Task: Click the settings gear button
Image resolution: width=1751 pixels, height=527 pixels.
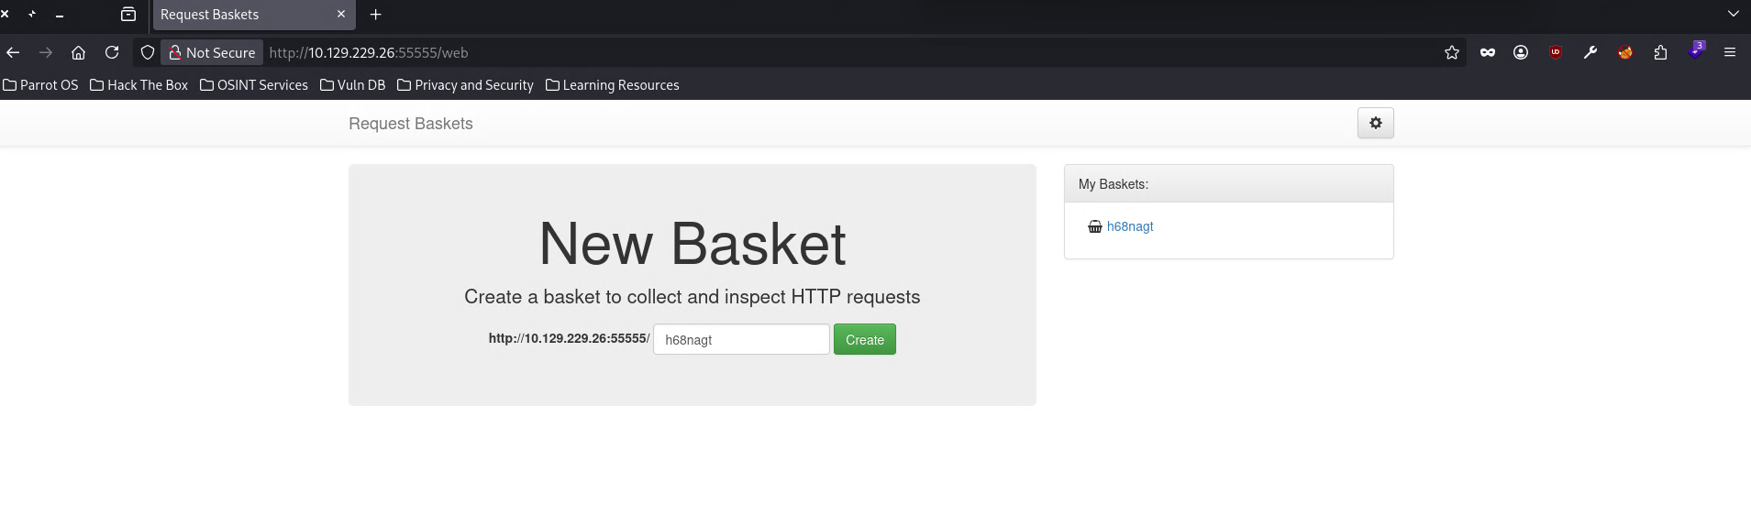Action: point(1375,123)
